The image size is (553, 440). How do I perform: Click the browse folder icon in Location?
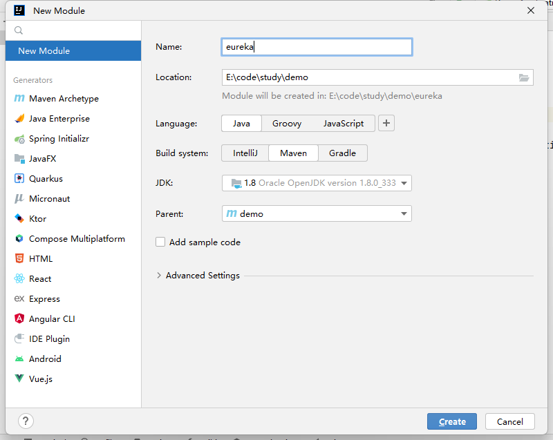tap(524, 77)
